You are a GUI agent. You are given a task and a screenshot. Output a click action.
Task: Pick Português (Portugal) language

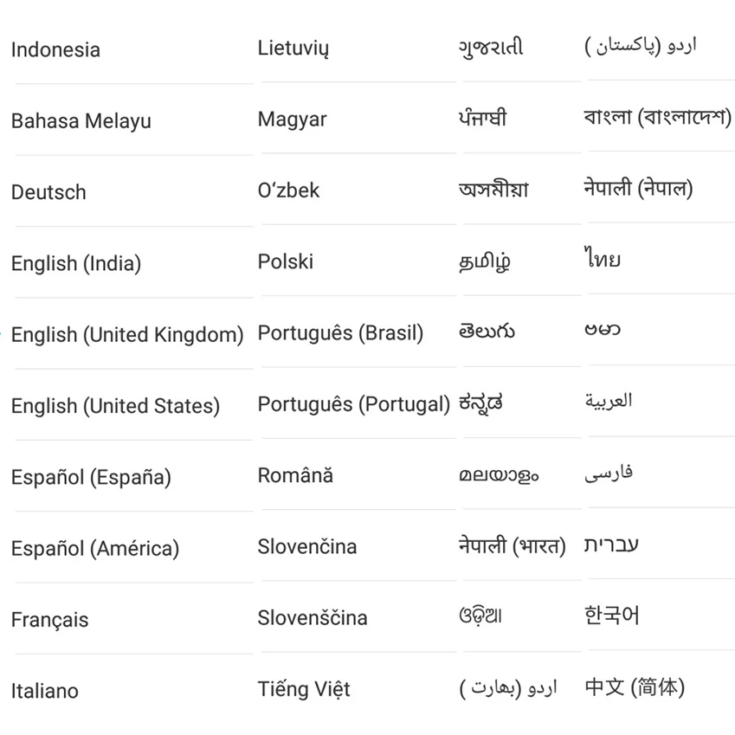[354, 404]
